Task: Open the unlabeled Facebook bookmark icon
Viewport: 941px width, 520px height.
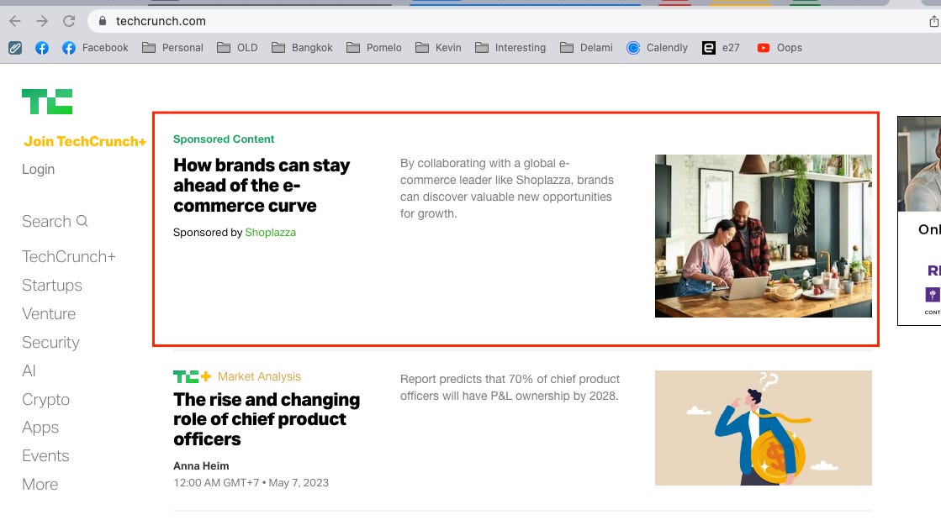Action: coord(42,48)
